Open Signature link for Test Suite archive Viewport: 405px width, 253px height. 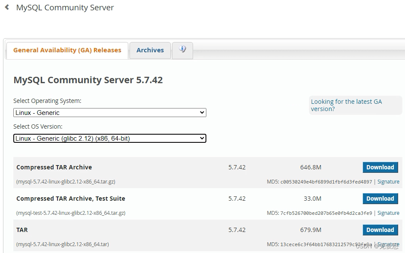point(388,213)
